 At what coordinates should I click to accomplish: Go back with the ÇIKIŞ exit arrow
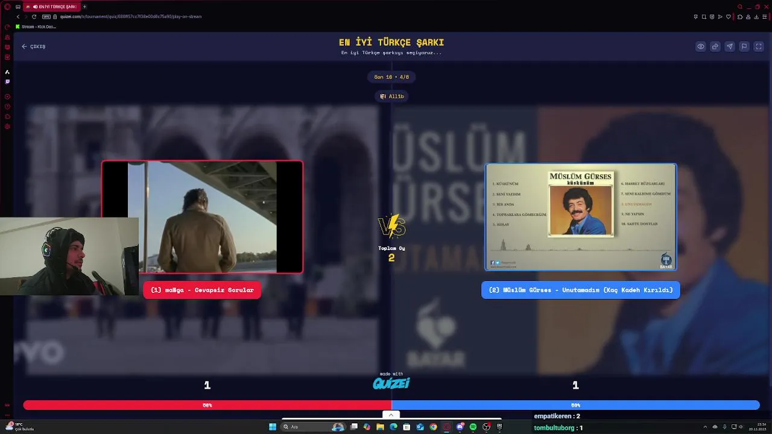(34, 46)
